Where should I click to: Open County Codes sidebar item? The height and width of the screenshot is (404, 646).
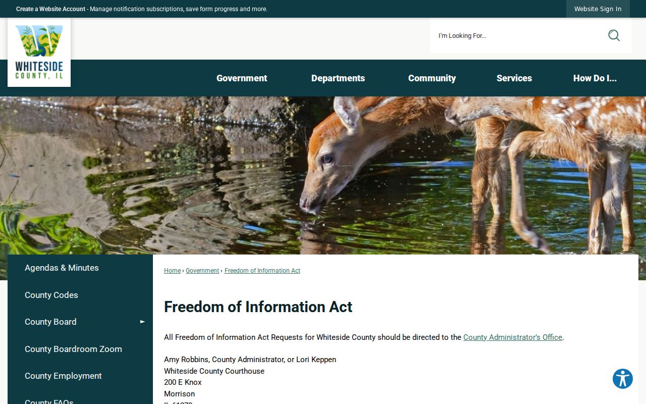click(80, 295)
